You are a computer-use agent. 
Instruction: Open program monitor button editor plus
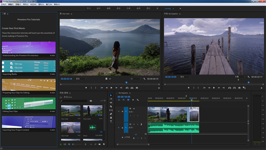(x=261, y=88)
